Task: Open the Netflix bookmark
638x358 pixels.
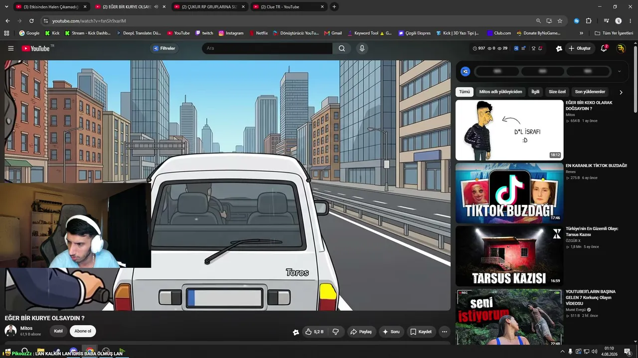Action: pos(258,33)
